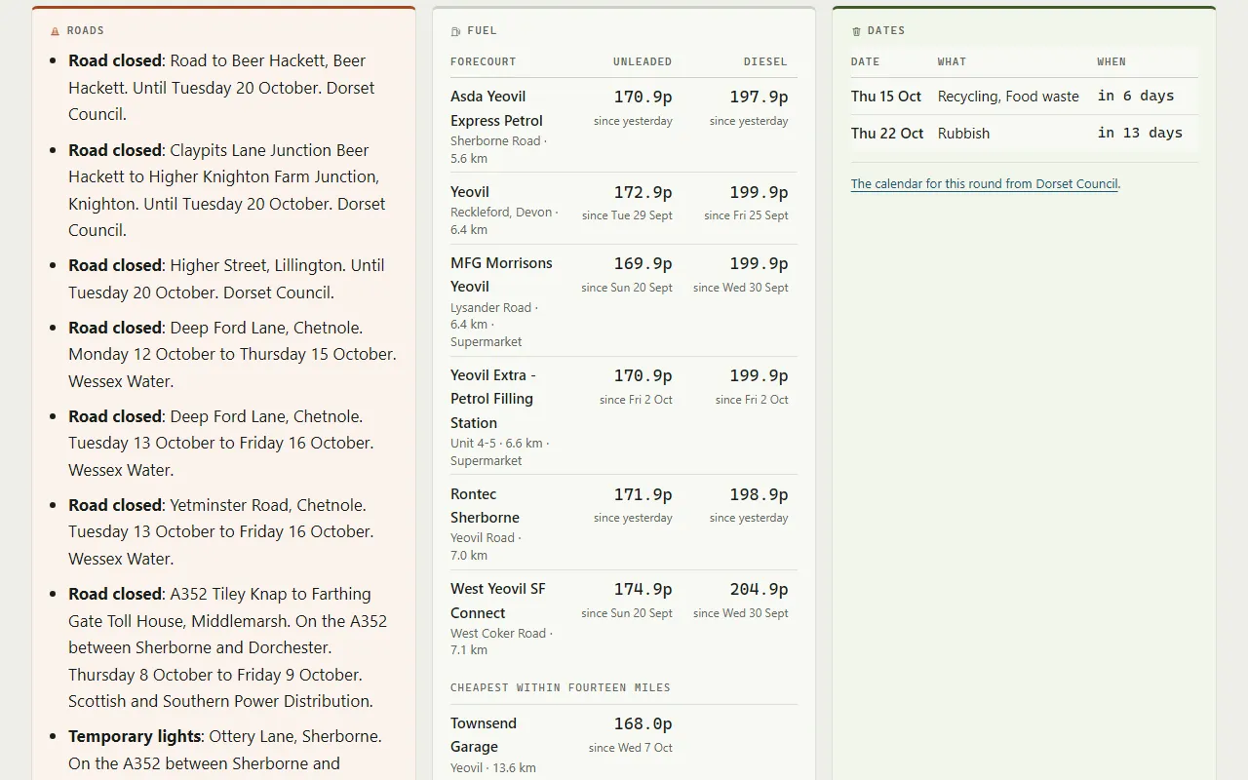Click the 'in 13 days' countdown
This screenshot has width=1248, height=780.
point(1140,133)
